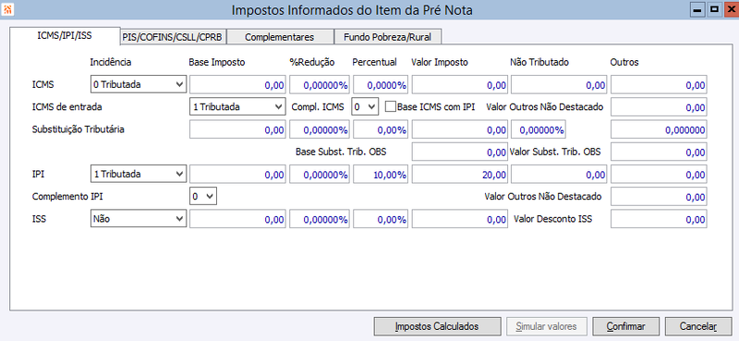This screenshot has height=341, width=739.
Task: Open the Compl. ICMS dropdown
Action: pyautogui.click(x=365, y=106)
